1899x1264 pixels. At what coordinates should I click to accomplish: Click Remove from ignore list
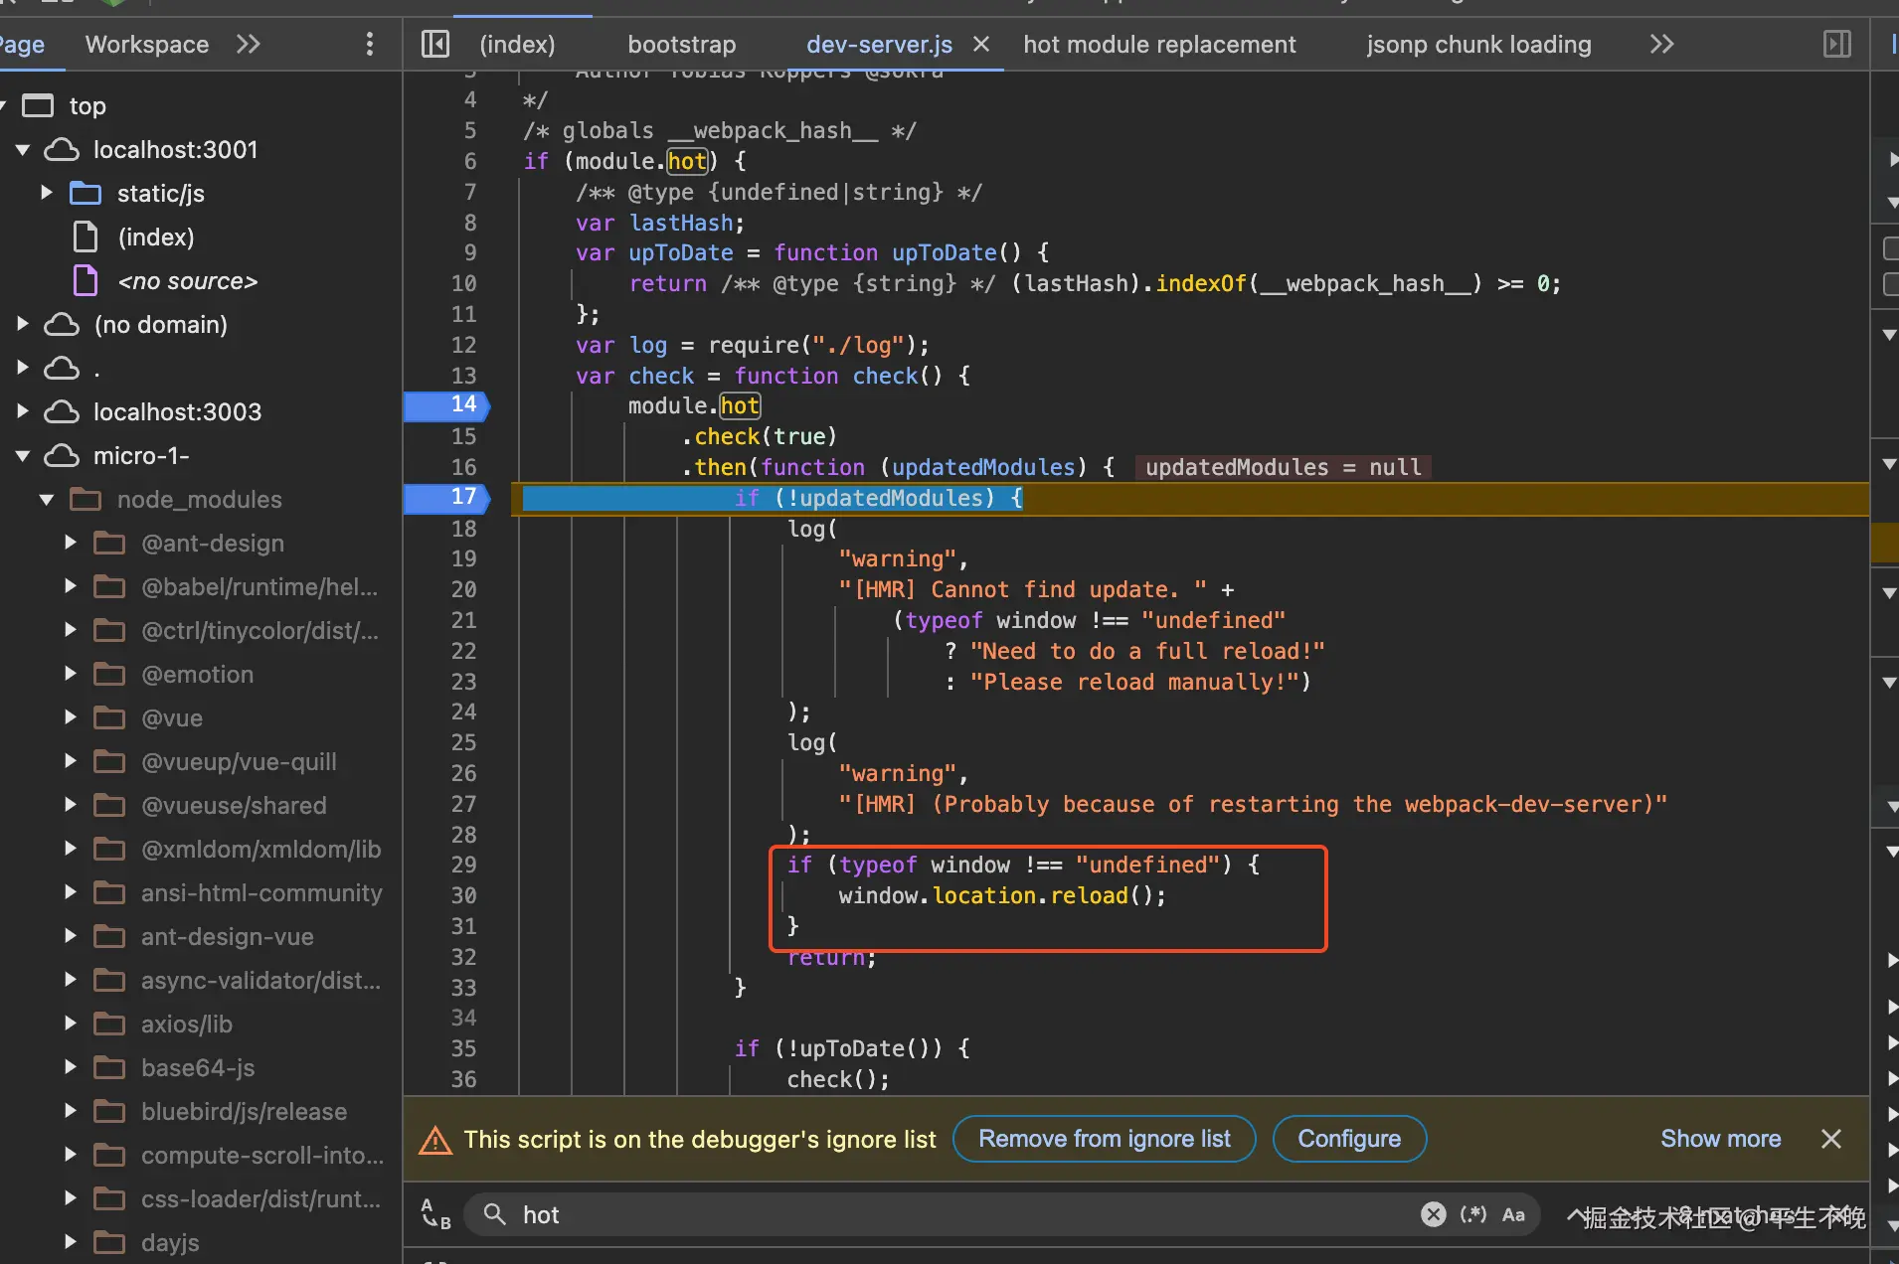[x=1104, y=1139]
